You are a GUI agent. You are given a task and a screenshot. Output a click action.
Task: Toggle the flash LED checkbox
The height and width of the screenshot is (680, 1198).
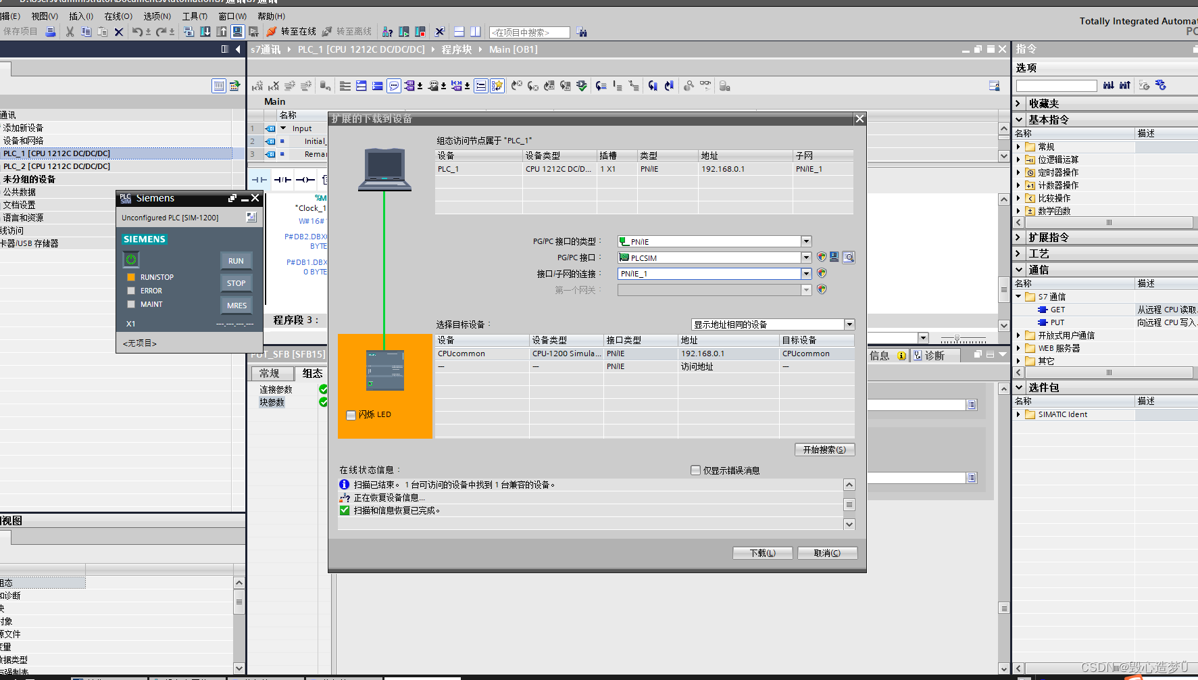[x=351, y=415]
